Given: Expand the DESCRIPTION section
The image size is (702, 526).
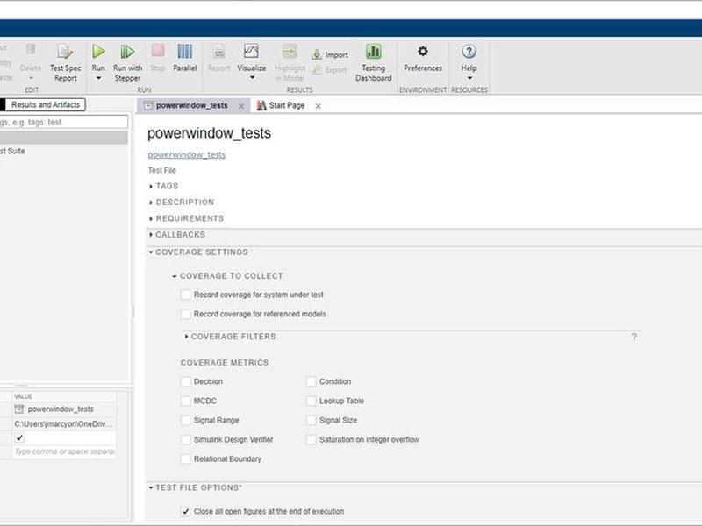Looking at the screenshot, I should point(151,203).
